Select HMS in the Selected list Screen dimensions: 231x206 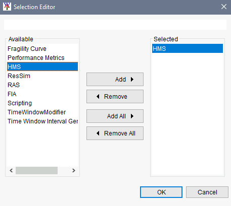pos(188,48)
